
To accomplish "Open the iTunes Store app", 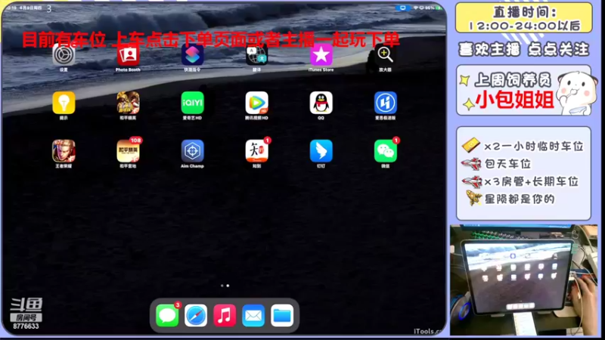I will 321,54.
